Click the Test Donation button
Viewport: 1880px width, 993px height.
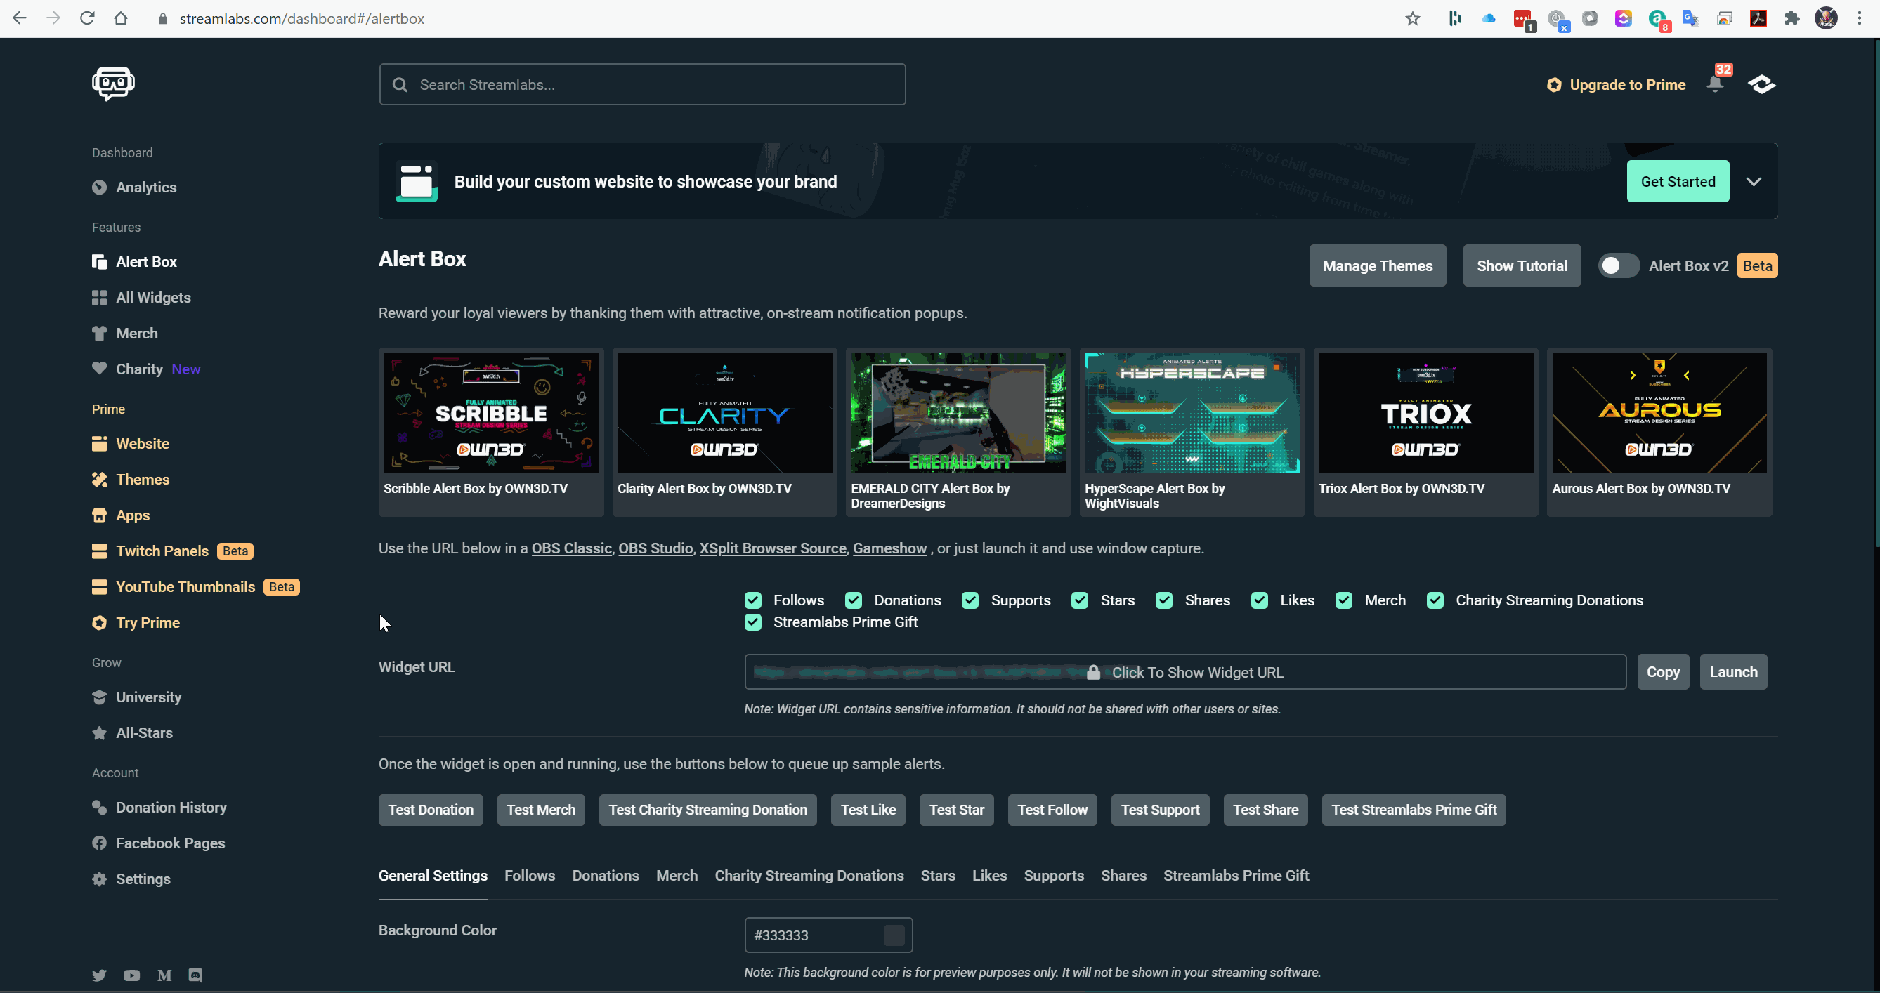pos(431,810)
